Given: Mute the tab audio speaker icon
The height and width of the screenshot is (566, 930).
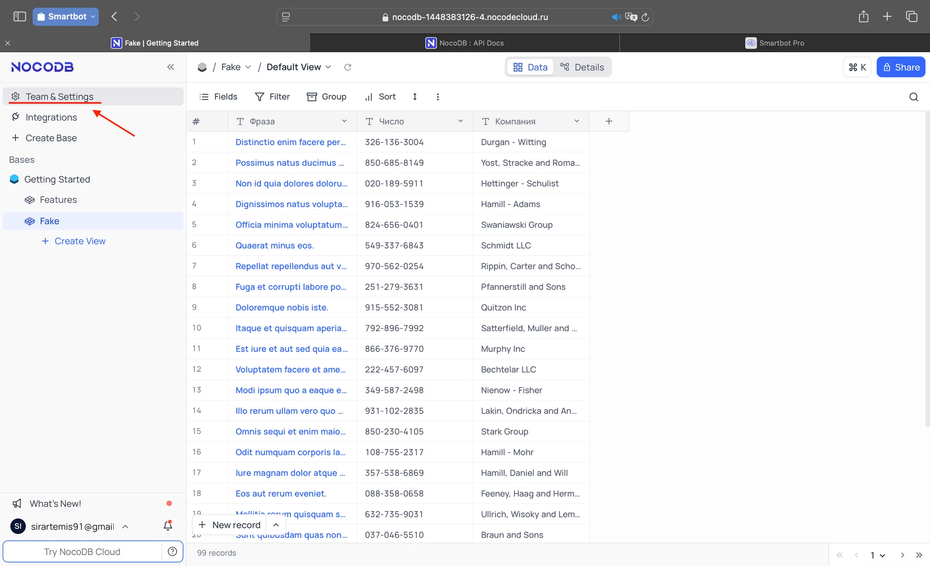Looking at the screenshot, I should [616, 17].
